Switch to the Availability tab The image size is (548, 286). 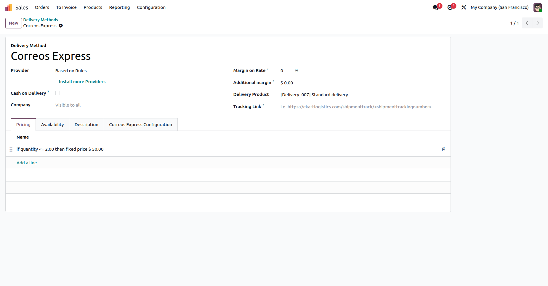[52, 125]
